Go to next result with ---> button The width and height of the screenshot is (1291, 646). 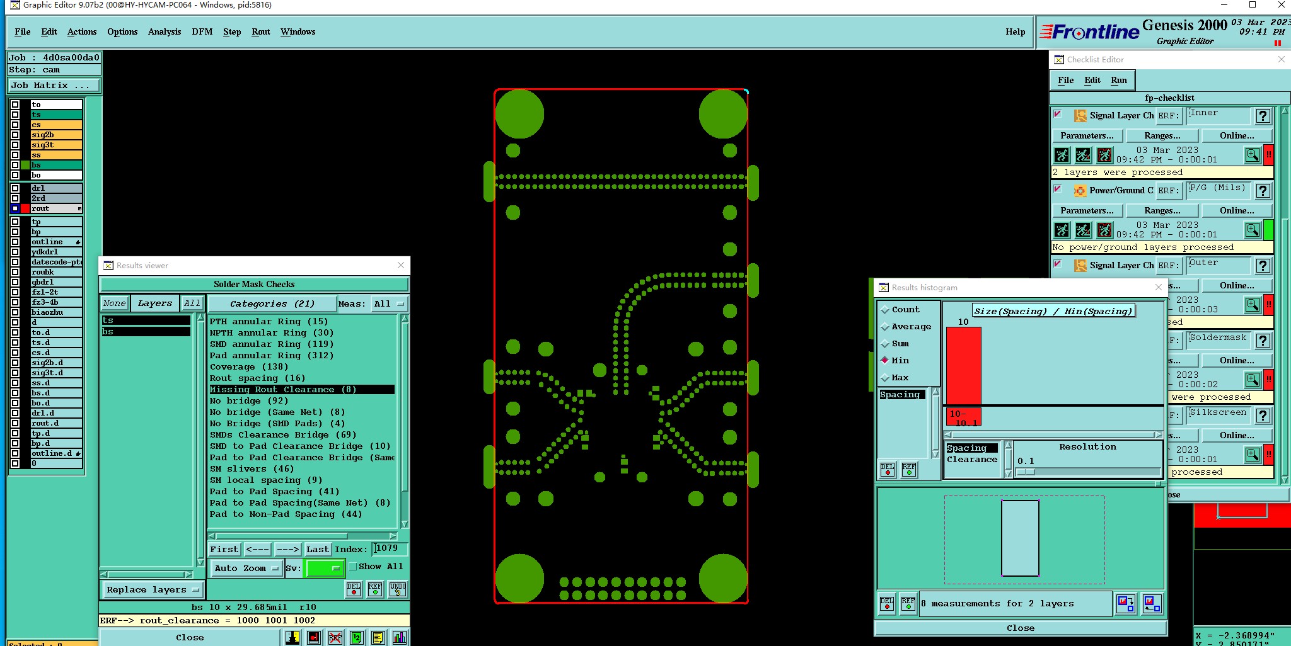click(x=287, y=550)
